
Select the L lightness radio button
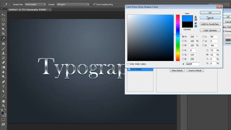[204, 36]
